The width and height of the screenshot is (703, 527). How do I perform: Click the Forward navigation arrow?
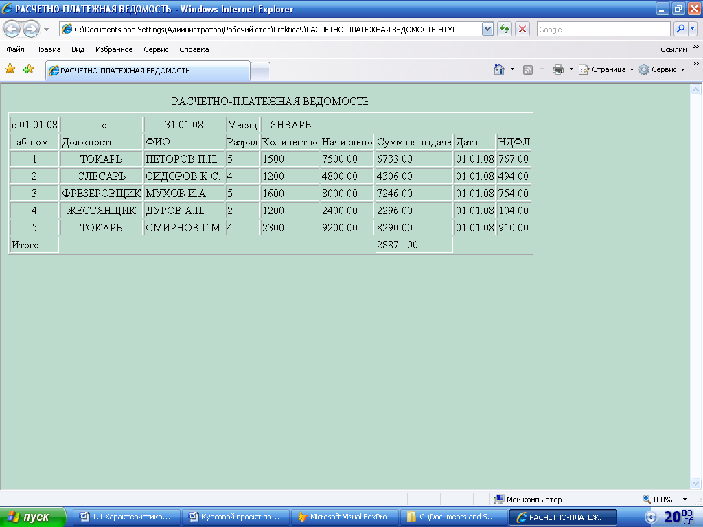point(31,30)
